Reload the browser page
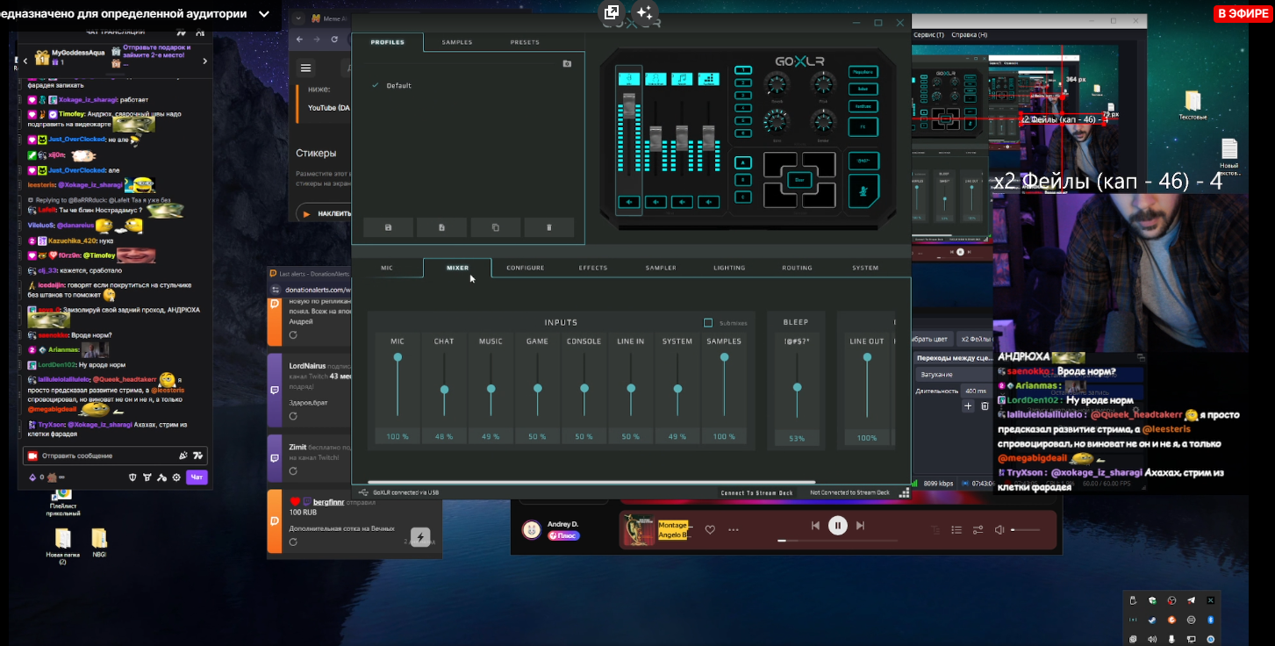Screen dimensions: 1275x646 pos(334,39)
